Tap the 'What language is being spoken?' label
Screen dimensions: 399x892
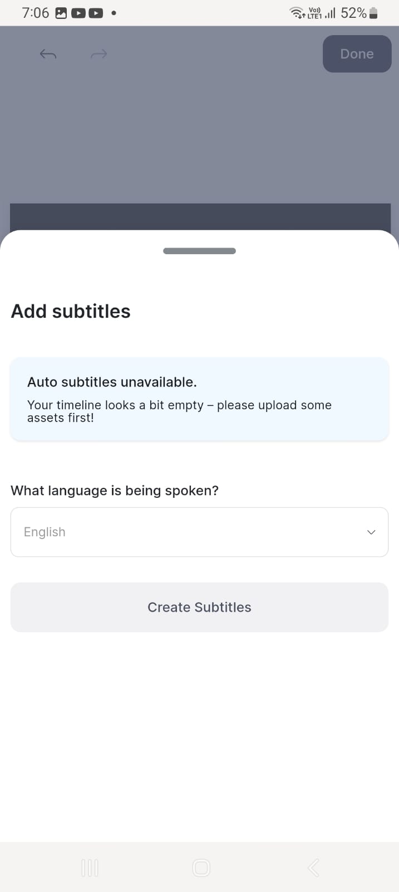click(x=115, y=491)
